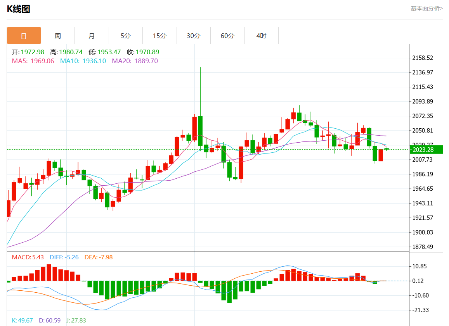Screen dimensions: 449x326
Task: Switch to the 周 weekly tab
Action: [57, 36]
